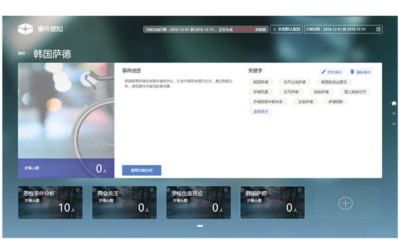399x251 pixels.
Task: Click the carousel page indicator bar
Action: [x=200, y=226]
